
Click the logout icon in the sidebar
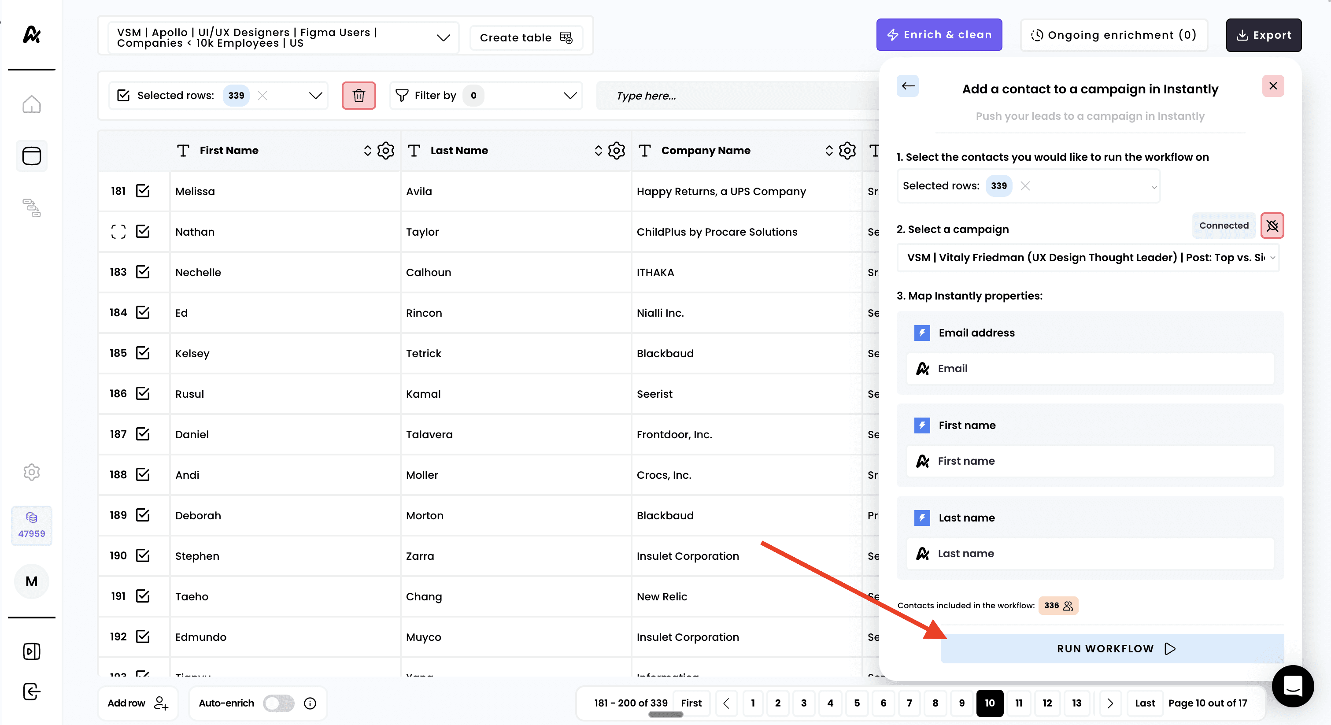coord(32,692)
